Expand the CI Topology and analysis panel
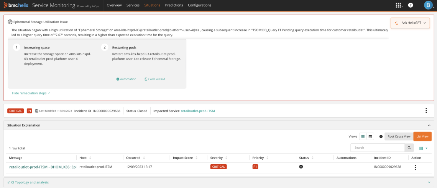 tap(429, 182)
